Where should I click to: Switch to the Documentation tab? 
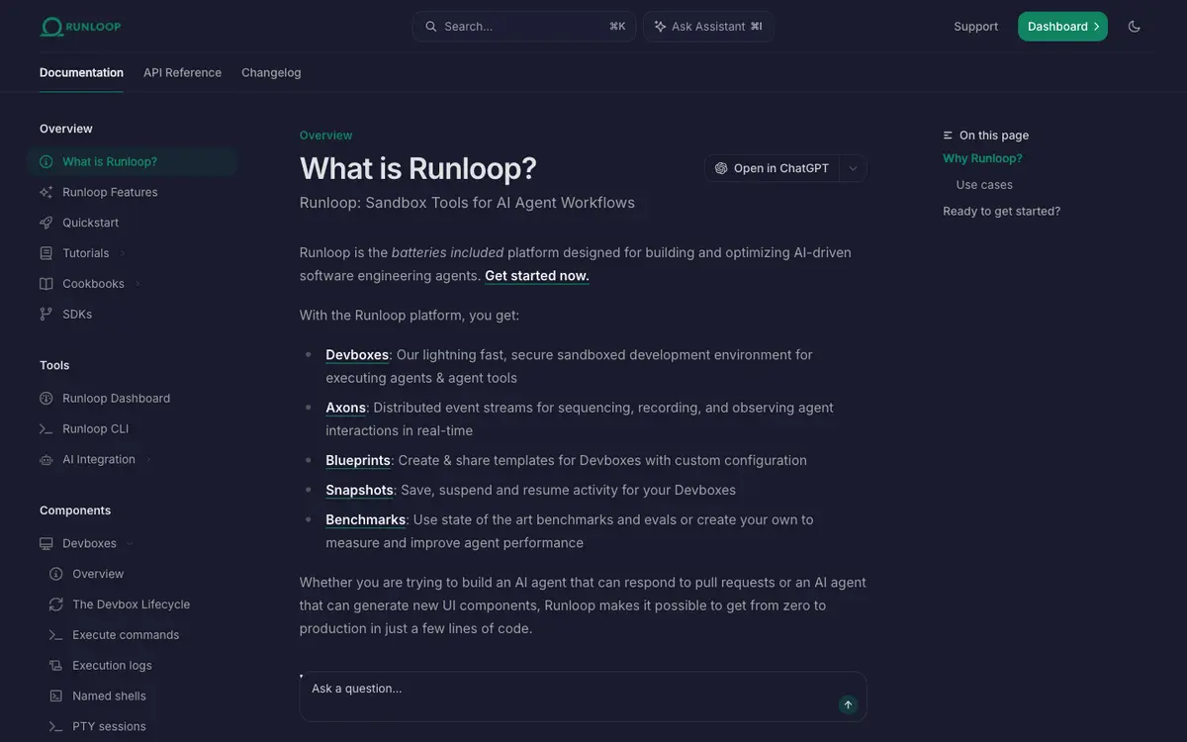click(81, 72)
